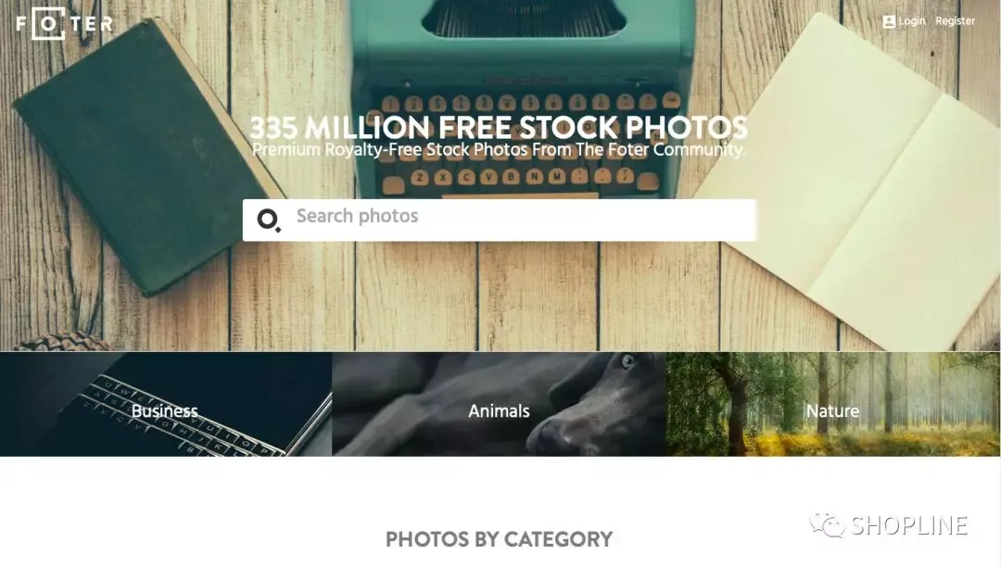Open the Nature category tile
This screenshot has height=567, width=1001.
[833, 404]
